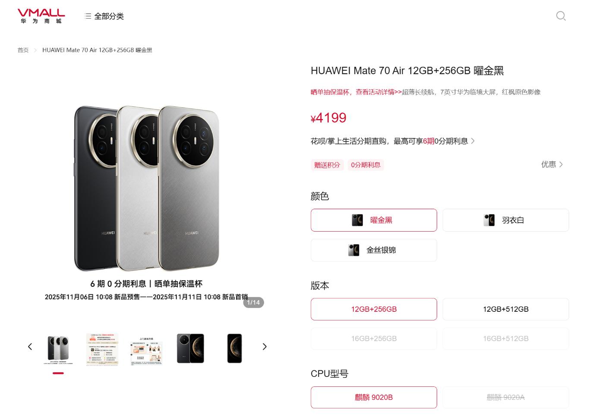Click the 曜金黑 phone color icon
The image size is (589, 417).
357,220
